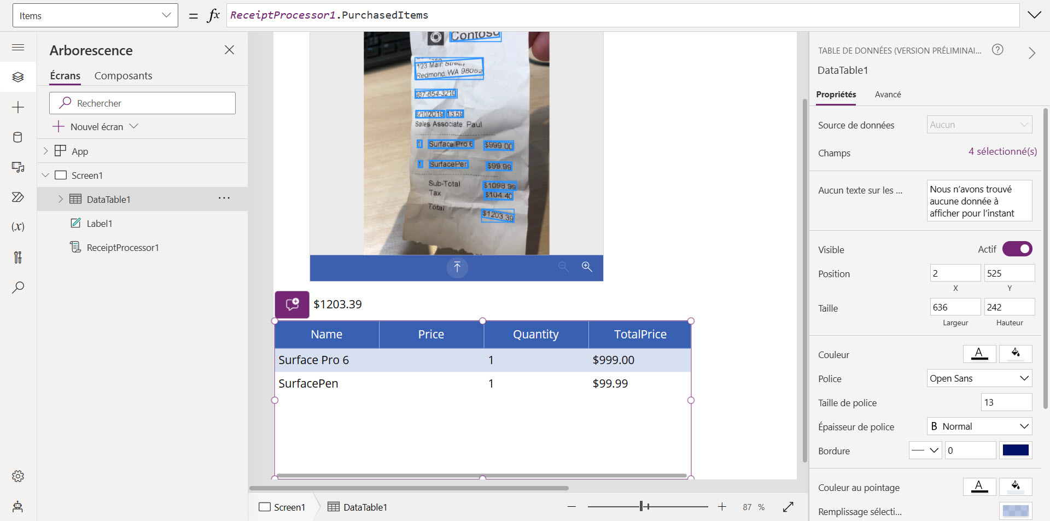Open DataTable1 more options ellipsis

click(224, 198)
